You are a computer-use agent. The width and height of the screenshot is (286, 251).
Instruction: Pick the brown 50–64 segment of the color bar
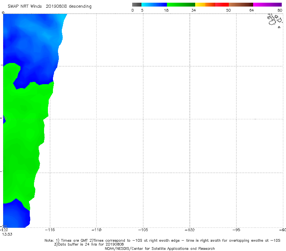[x=241, y=5]
